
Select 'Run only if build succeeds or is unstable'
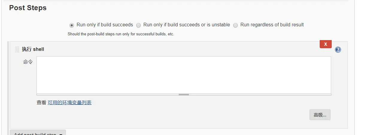coord(138,25)
